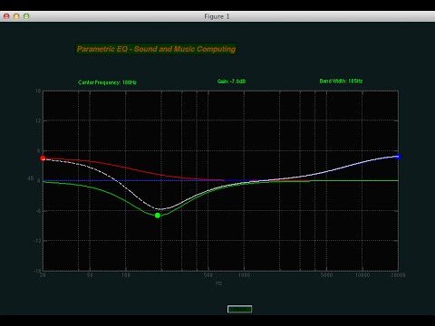Screen dimensions: 435x326
Task: Minimize the Figure 1 window
Action: 16,16
